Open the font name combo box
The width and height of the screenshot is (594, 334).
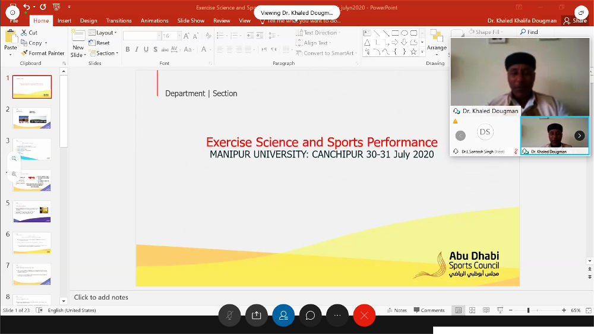(x=142, y=36)
